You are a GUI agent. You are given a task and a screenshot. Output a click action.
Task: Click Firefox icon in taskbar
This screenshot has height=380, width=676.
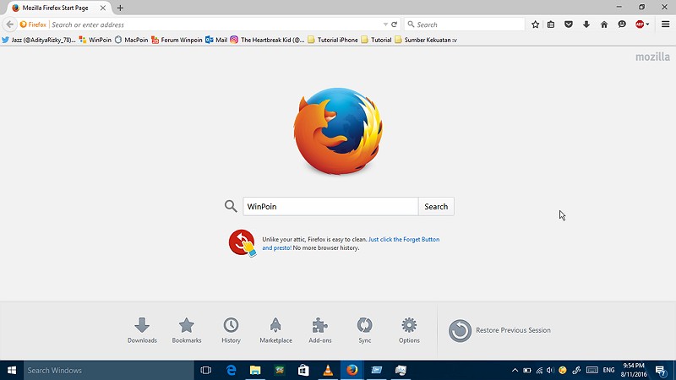(352, 370)
